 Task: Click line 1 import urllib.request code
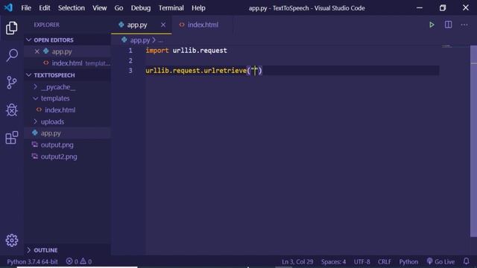pos(186,51)
